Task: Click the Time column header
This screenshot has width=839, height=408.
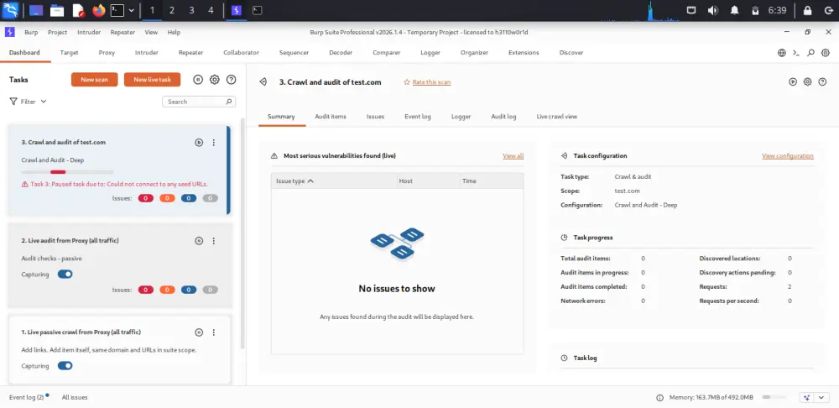Action: [x=492, y=181]
